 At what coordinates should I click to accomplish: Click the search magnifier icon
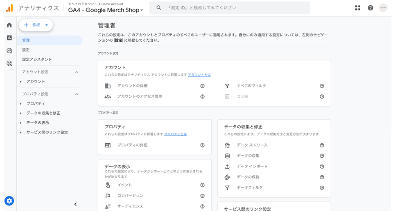pyautogui.click(x=159, y=8)
